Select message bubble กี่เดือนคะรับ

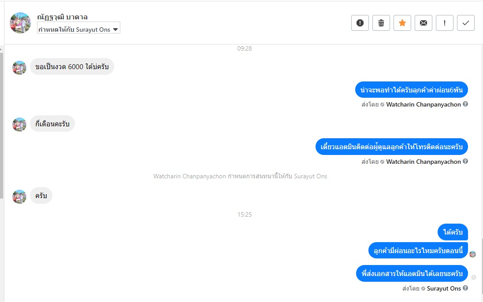pos(52,124)
